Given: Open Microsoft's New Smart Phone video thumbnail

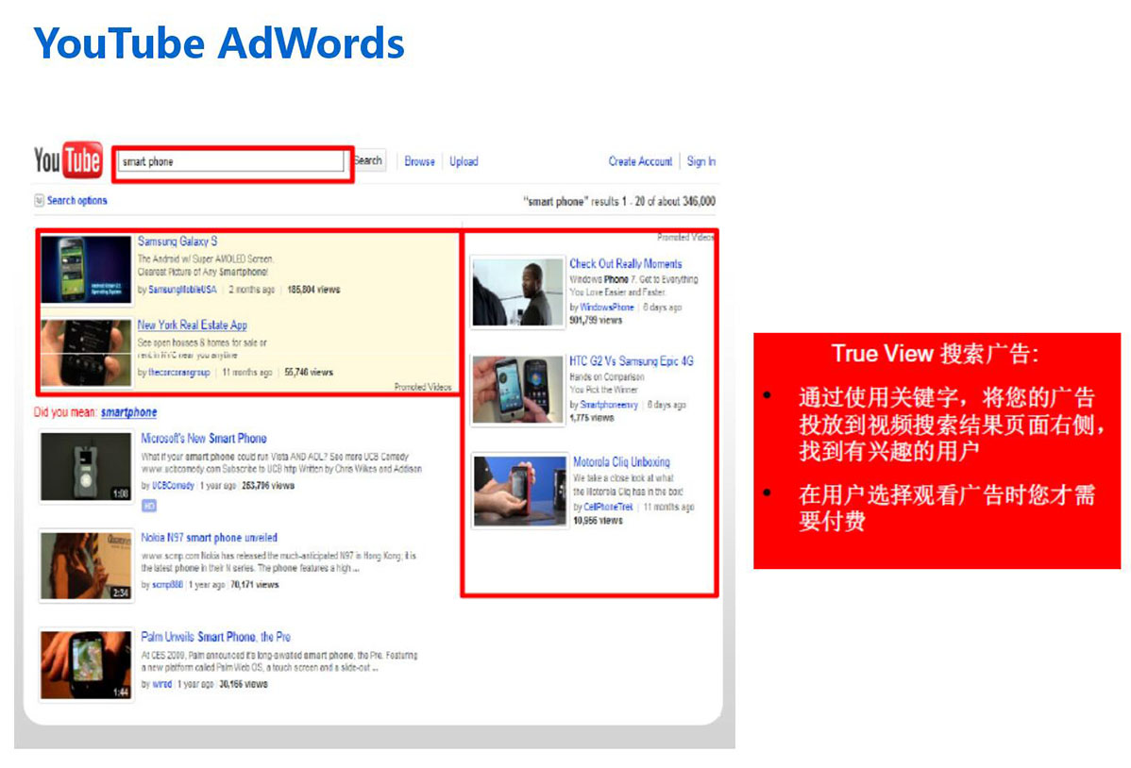Looking at the screenshot, I should click(87, 467).
